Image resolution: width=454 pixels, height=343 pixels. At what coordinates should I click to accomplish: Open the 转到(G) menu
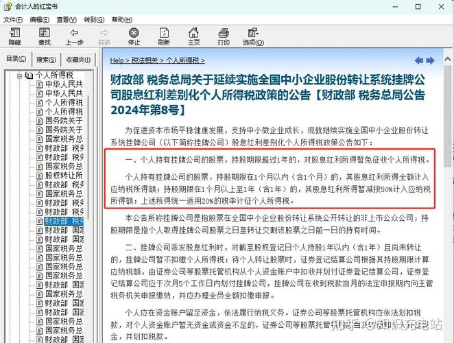tap(94, 20)
